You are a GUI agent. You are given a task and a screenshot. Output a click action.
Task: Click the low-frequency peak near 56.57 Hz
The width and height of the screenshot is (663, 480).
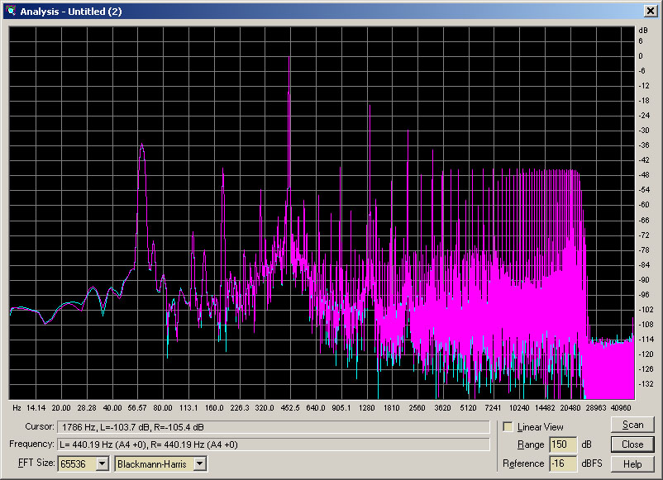(x=141, y=146)
